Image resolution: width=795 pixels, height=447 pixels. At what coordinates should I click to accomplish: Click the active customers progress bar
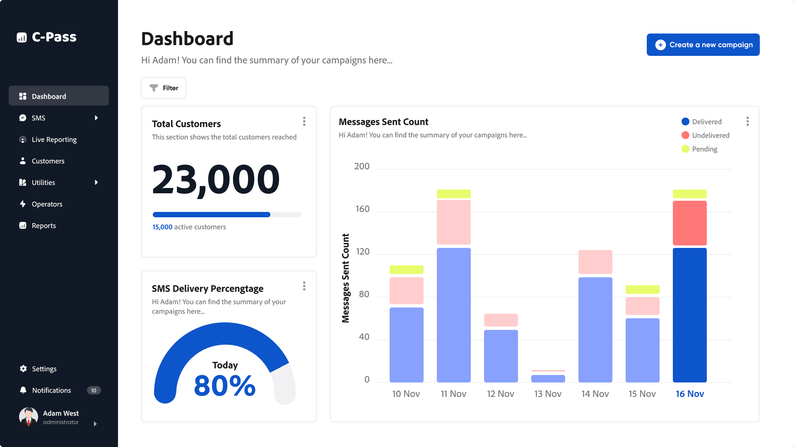[x=227, y=214]
